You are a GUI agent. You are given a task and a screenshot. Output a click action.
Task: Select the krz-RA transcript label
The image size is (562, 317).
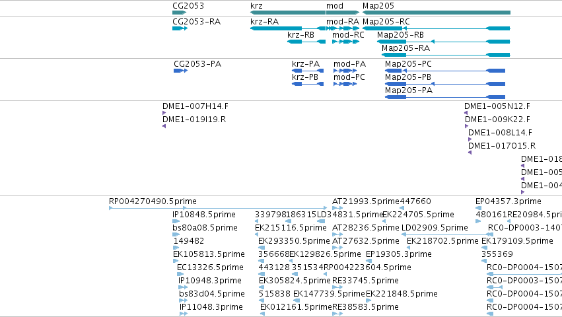pos(265,22)
